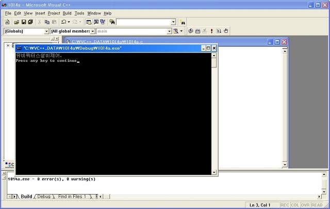This screenshot has height=209, width=330.
Task: Click the OVR indicator in status bar
Action: click(x=305, y=205)
